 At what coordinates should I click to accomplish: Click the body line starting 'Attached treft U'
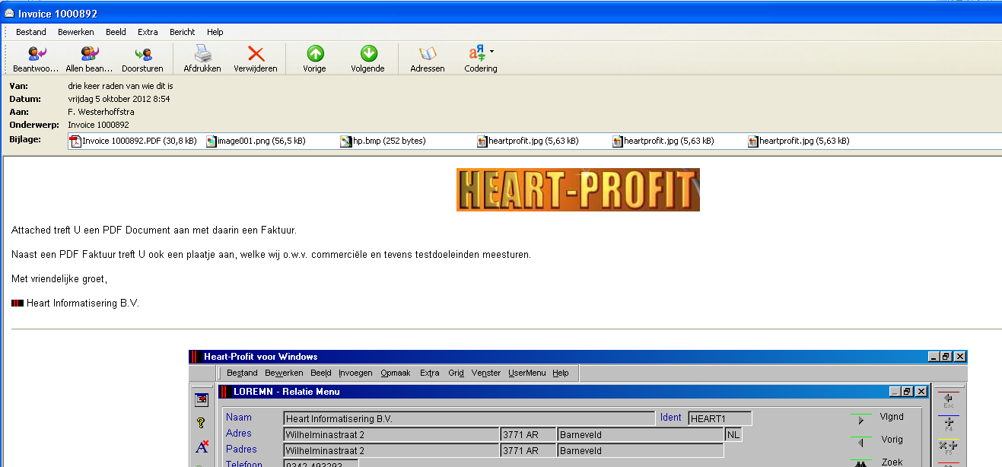click(x=154, y=230)
